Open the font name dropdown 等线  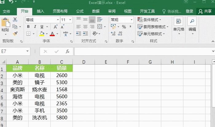coord(58,20)
